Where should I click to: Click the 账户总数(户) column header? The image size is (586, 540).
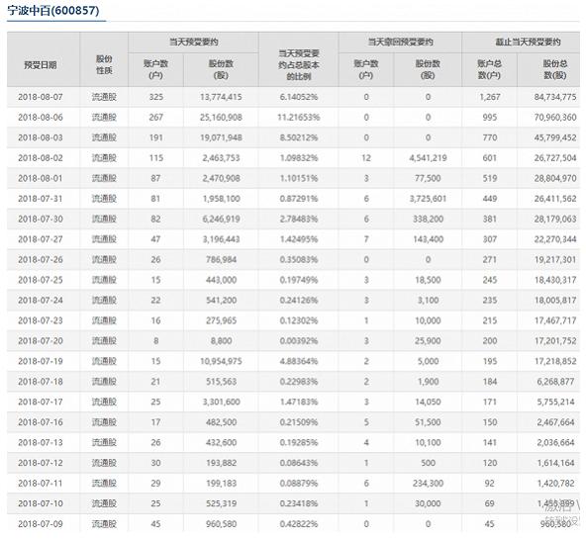coord(489,69)
